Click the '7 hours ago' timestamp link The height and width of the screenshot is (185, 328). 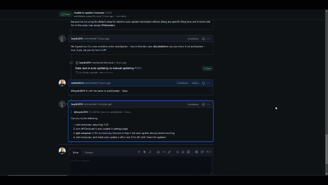pyautogui.click(x=103, y=39)
